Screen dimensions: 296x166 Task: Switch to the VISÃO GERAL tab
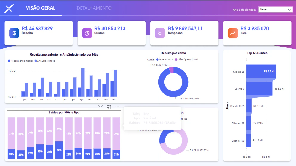tap(41, 8)
